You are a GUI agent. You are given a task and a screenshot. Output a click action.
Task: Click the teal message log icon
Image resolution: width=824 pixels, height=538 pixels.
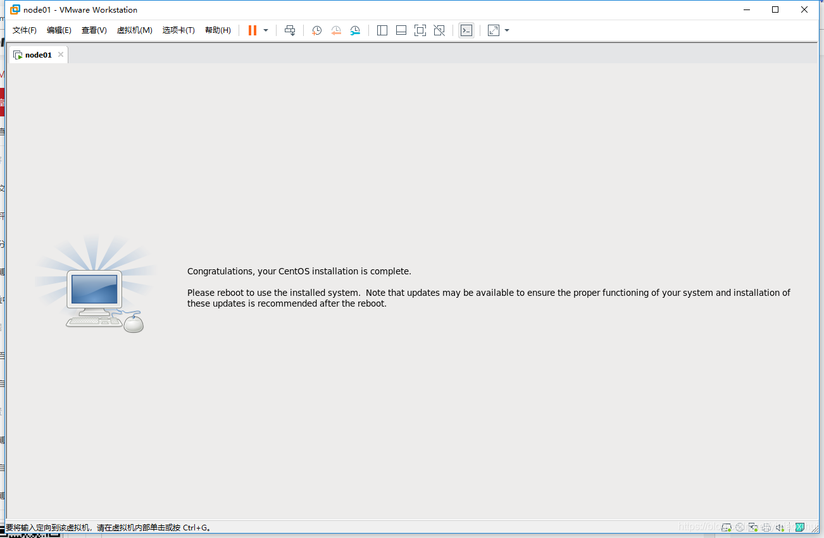point(800,527)
